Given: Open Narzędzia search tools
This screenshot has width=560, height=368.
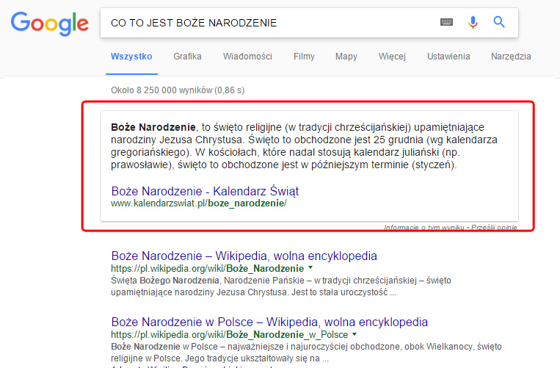Looking at the screenshot, I should pos(511,57).
